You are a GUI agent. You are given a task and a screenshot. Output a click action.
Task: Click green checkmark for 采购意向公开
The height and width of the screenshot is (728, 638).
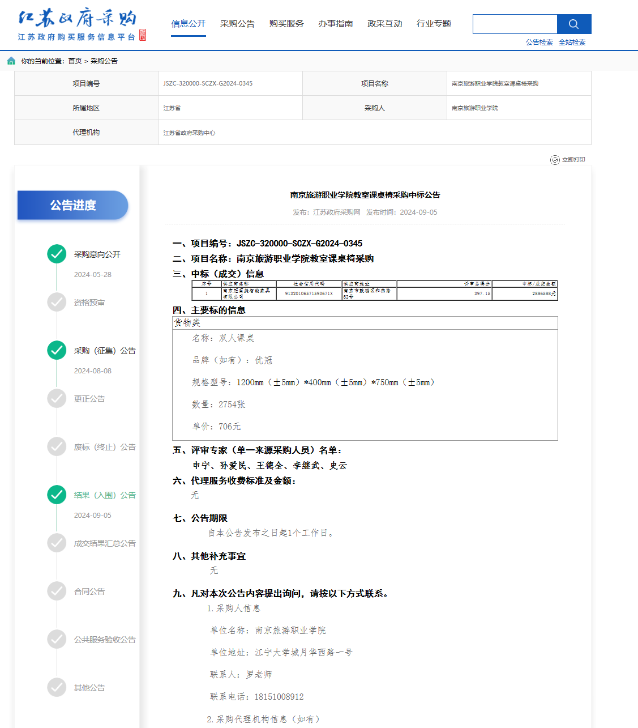coord(57,254)
